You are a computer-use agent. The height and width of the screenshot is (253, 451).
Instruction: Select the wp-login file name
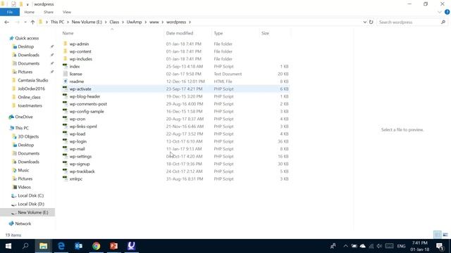(78, 141)
